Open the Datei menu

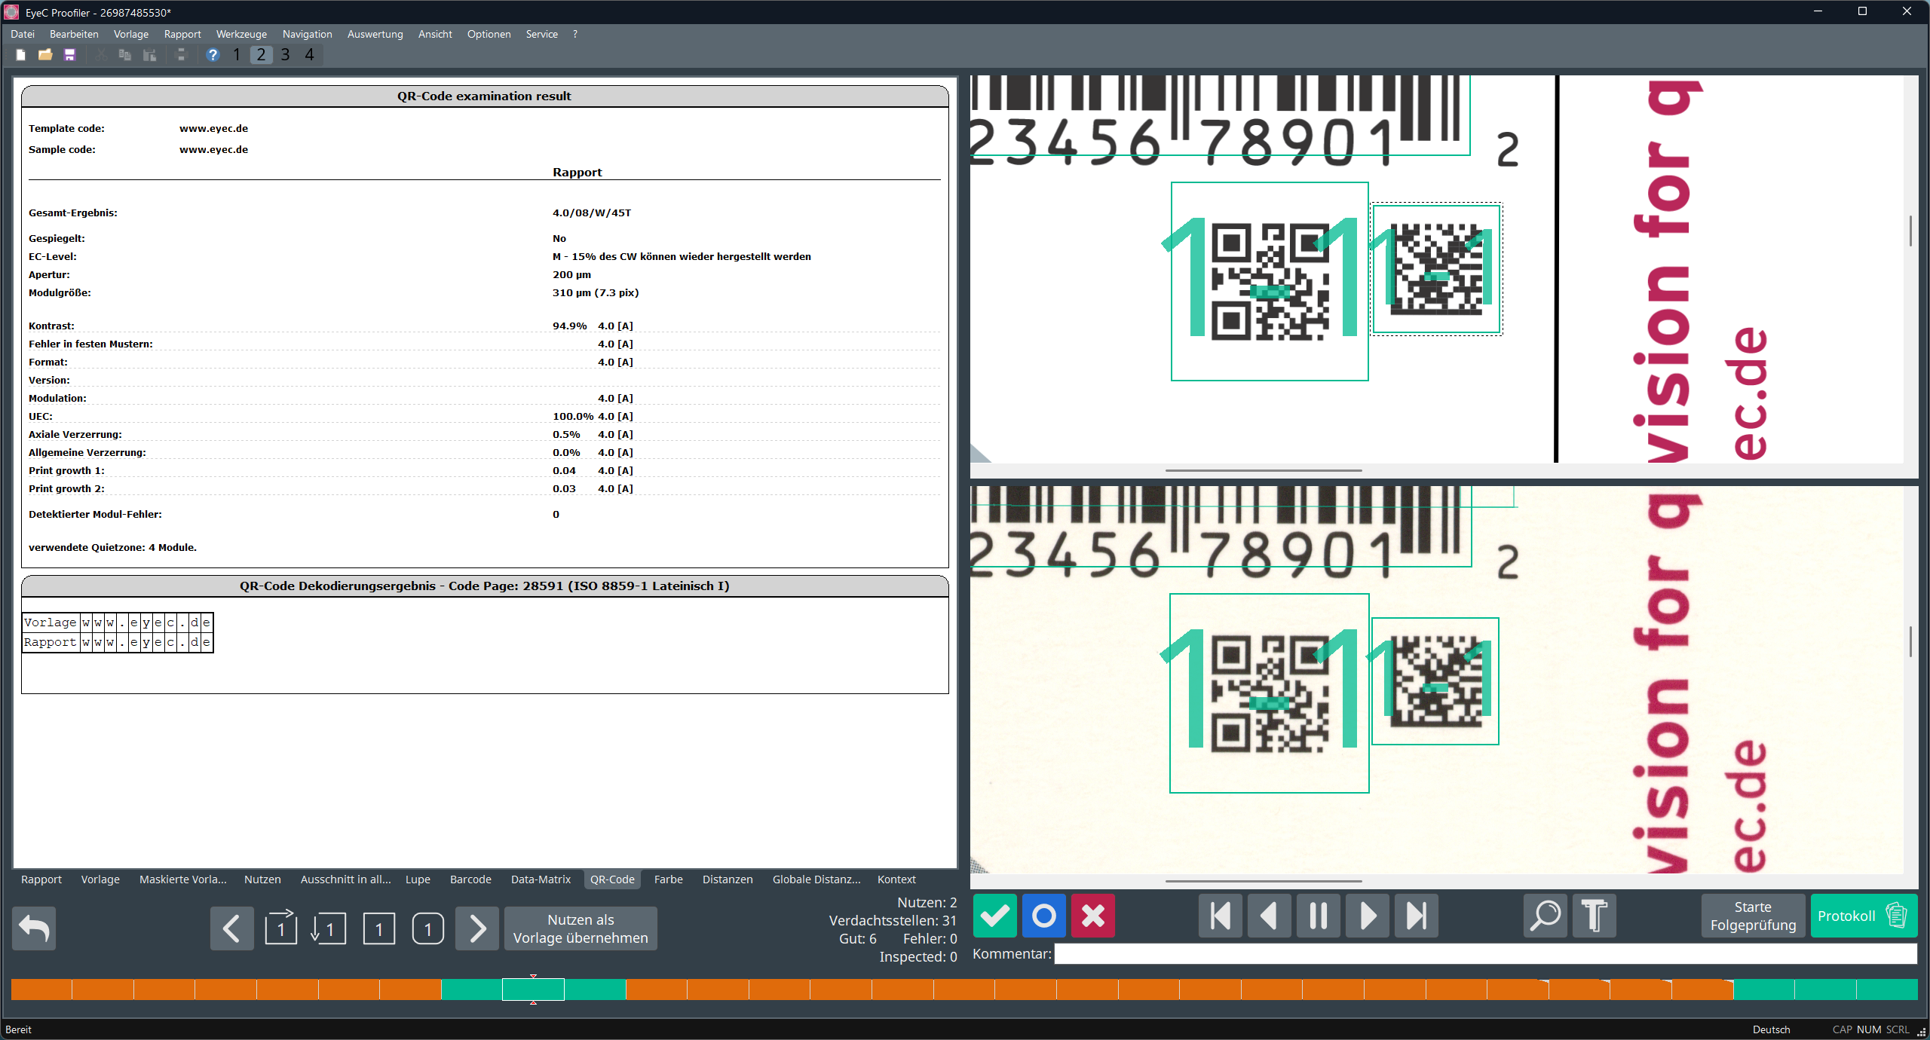click(23, 34)
